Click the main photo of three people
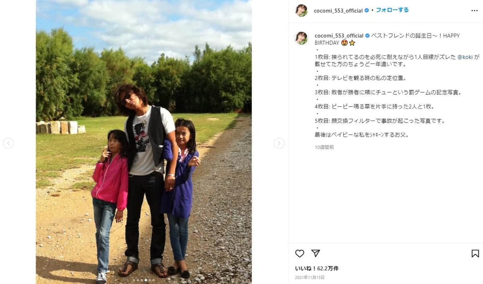The image size is (483, 284). [144, 142]
